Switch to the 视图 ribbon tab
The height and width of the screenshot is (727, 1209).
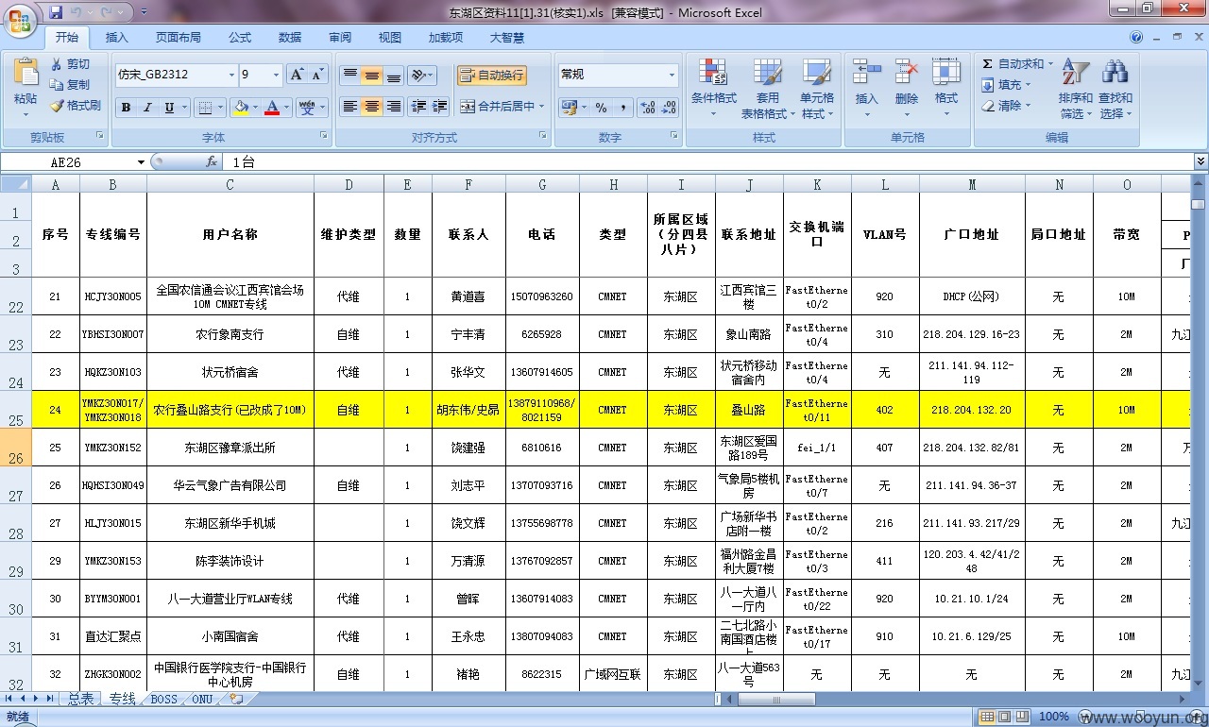click(x=390, y=38)
